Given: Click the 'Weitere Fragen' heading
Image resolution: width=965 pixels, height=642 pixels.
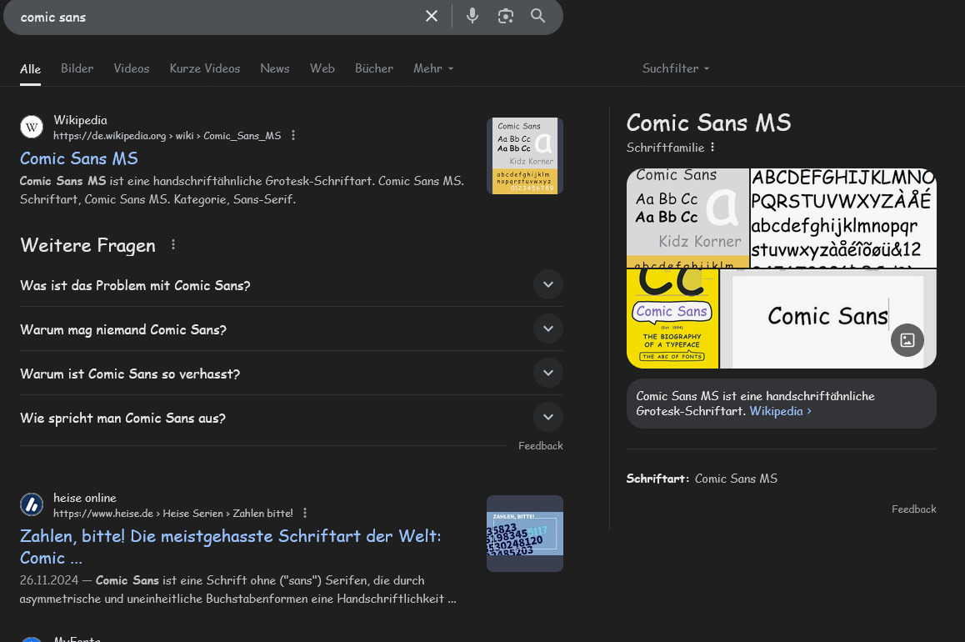Looking at the screenshot, I should [x=88, y=245].
